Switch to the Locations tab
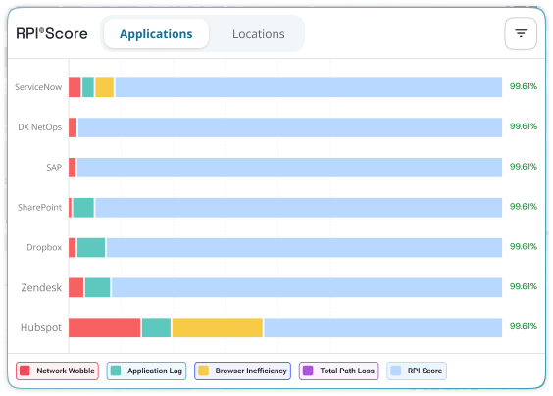 click(259, 34)
